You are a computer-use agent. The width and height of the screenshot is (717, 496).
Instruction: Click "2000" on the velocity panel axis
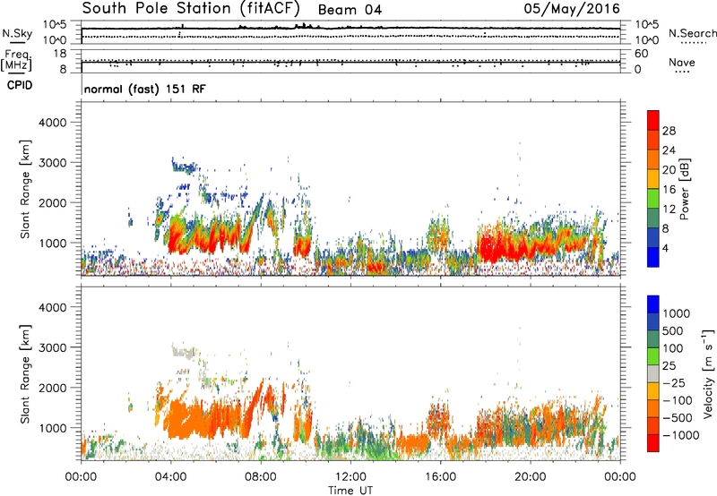tap(52, 388)
